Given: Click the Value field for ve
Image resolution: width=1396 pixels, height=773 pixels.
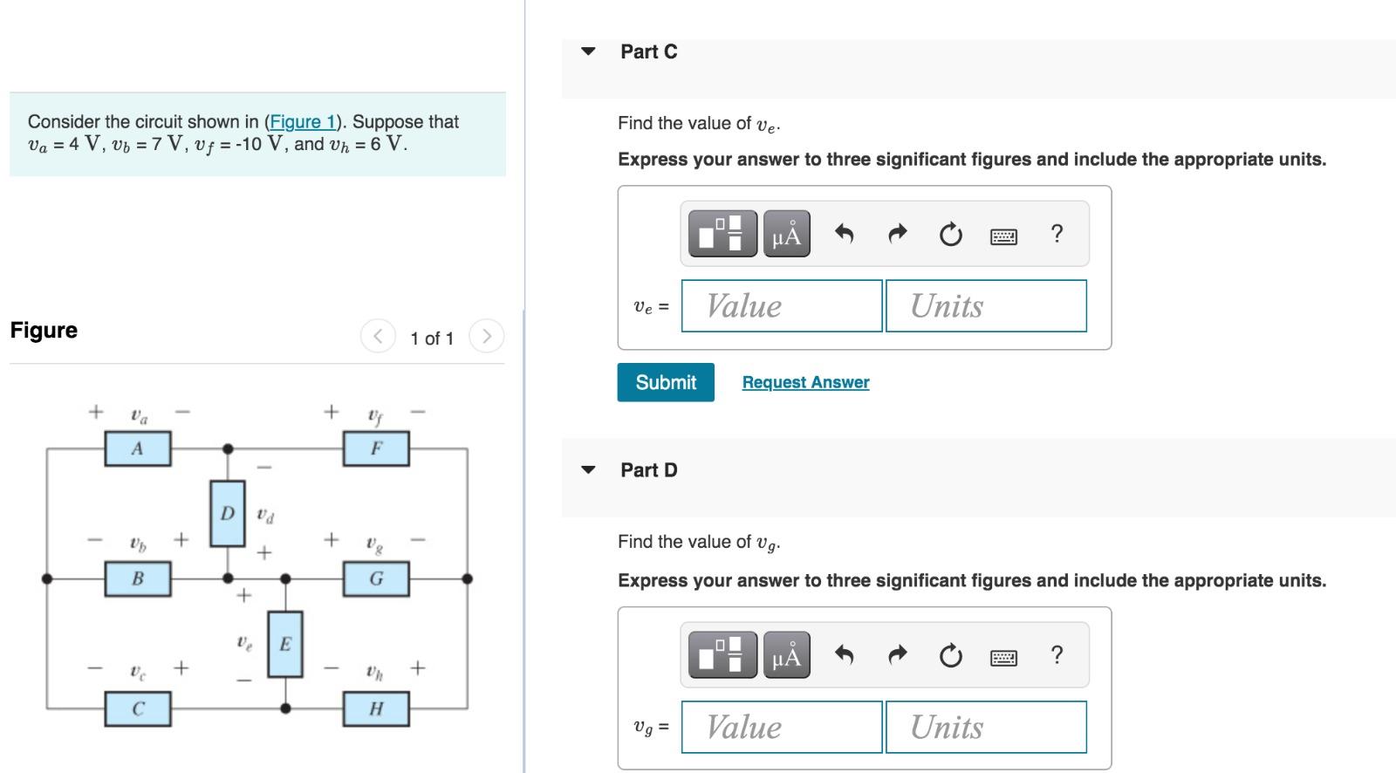Looking at the screenshot, I should pos(781,306).
